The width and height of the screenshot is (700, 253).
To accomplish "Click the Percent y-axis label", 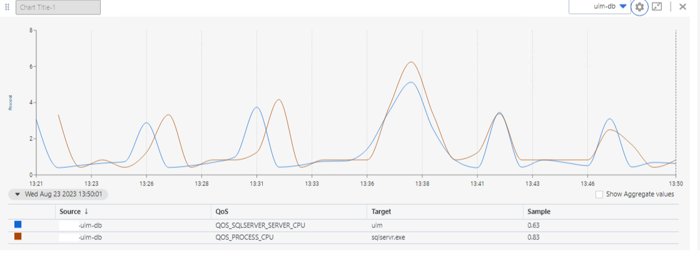I will point(10,102).
